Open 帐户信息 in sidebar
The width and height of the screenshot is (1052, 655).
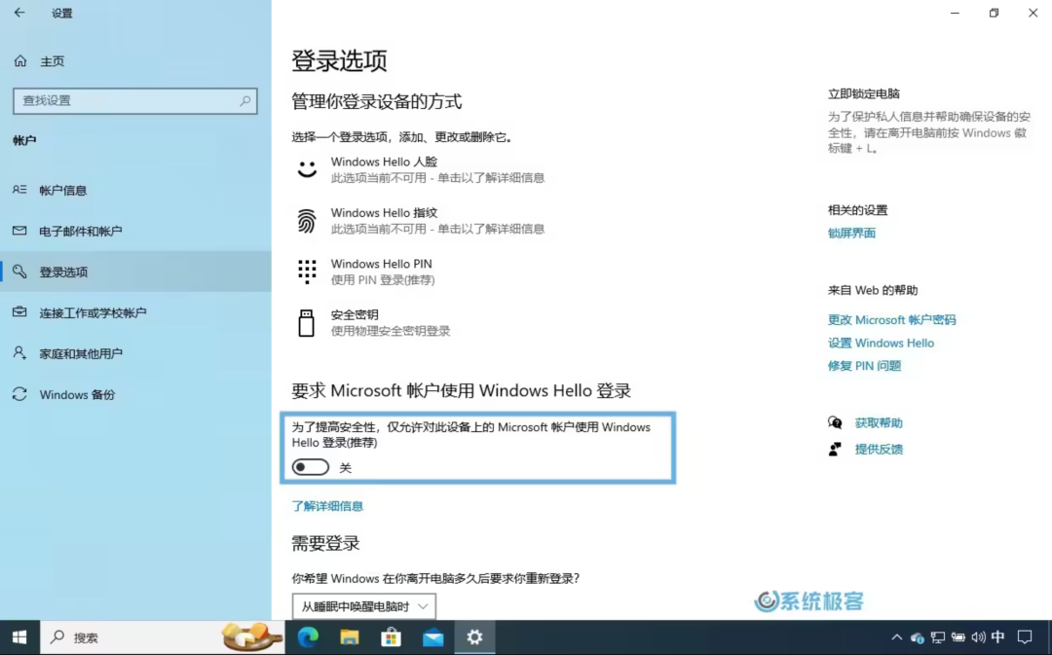[135, 191]
